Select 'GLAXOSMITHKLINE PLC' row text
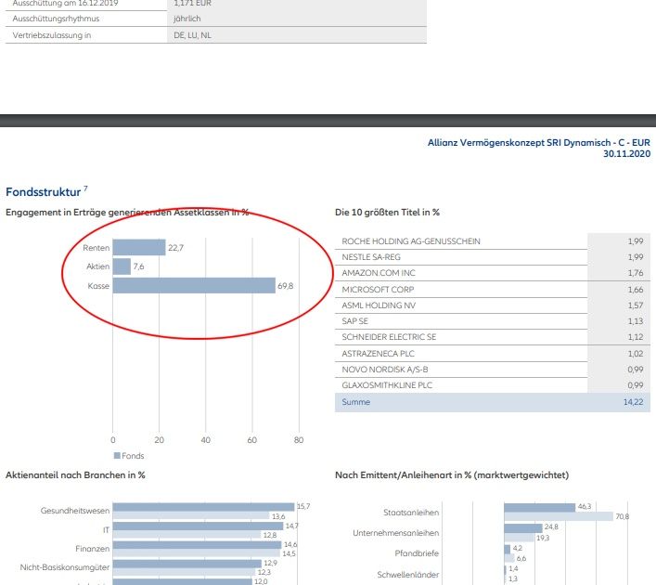 387,385
